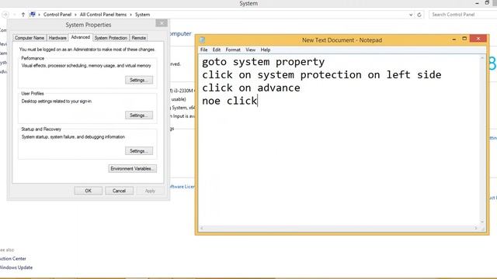
Task: Open Windows Update link
Action: pos(16,267)
